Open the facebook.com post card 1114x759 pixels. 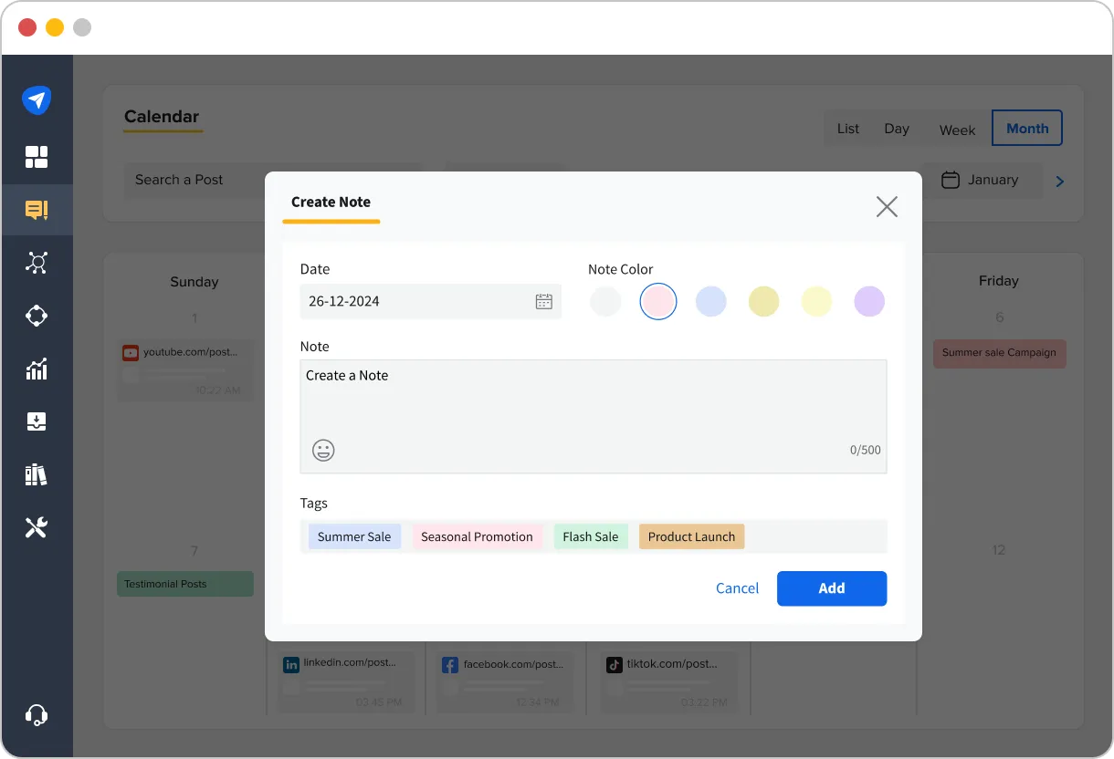point(506,682)
